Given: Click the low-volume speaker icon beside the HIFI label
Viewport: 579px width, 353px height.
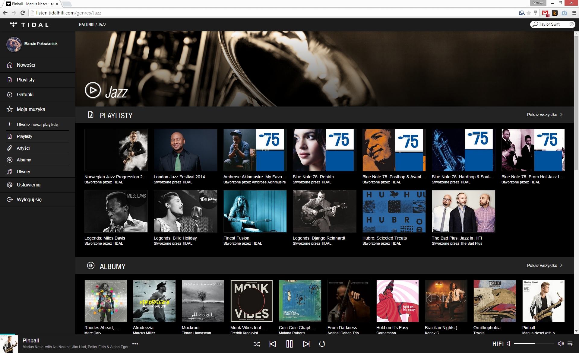Looking at the screenshot, I should (x=508, y=344).
